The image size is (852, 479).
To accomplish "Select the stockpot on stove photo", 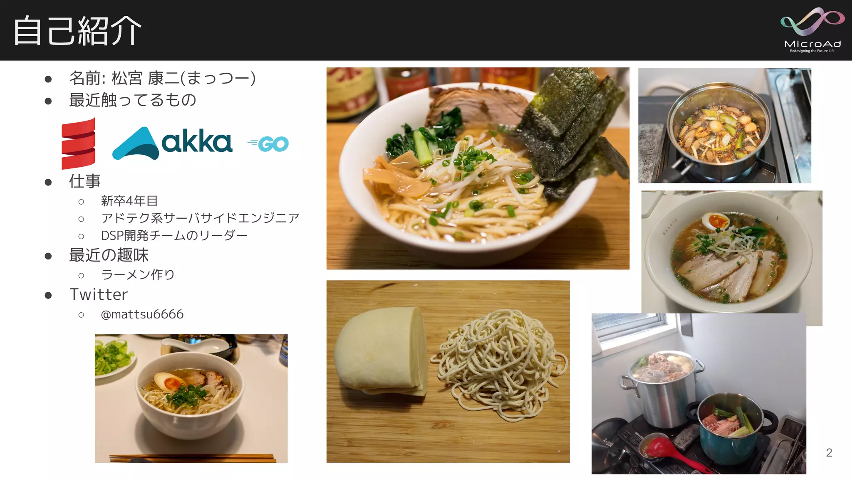I will tap(699, 394).
